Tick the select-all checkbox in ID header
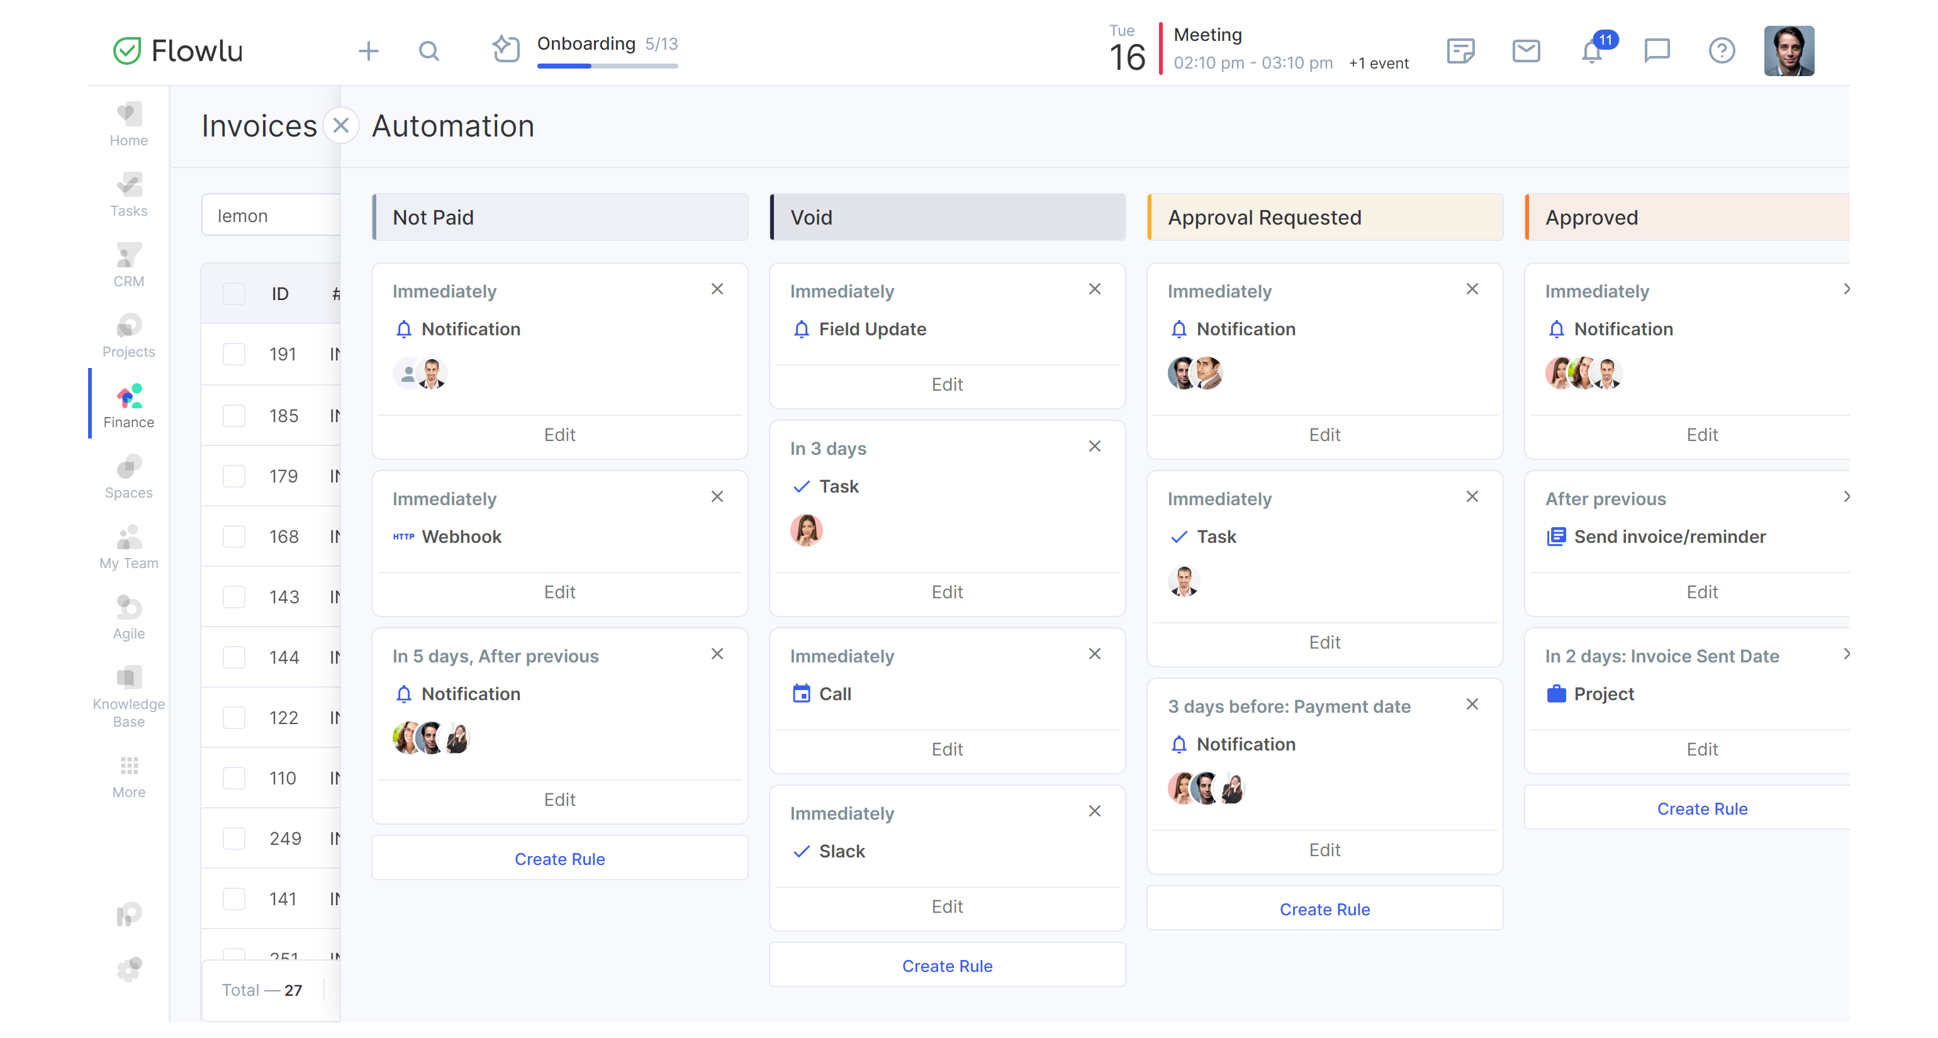The height and width of the screenshot is (1038, 1938). click(x=234, y=293)
